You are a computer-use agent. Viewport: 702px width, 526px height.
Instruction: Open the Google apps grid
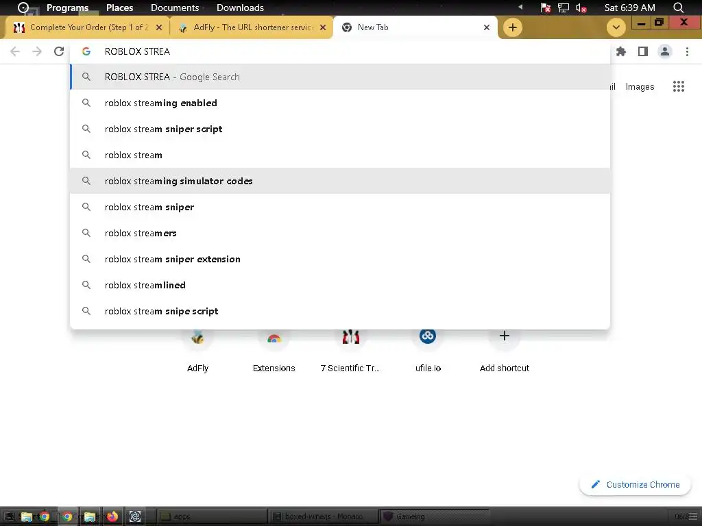679,86
